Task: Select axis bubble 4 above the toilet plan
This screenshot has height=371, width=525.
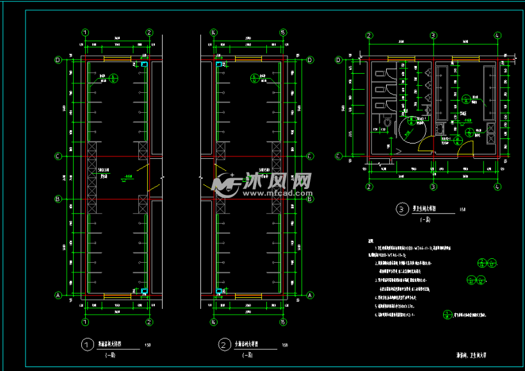Action: (497, 35)
